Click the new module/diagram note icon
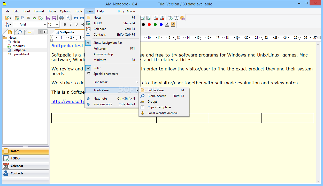Viewport: 323px width, 186px height. (34, 18)
